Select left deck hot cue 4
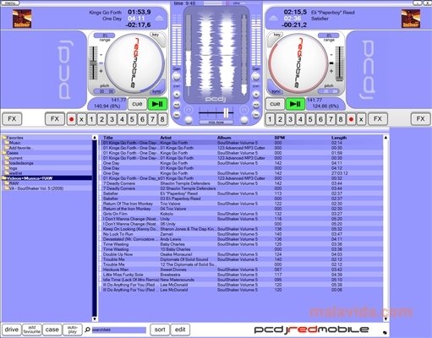 click(x=122, y=119)
